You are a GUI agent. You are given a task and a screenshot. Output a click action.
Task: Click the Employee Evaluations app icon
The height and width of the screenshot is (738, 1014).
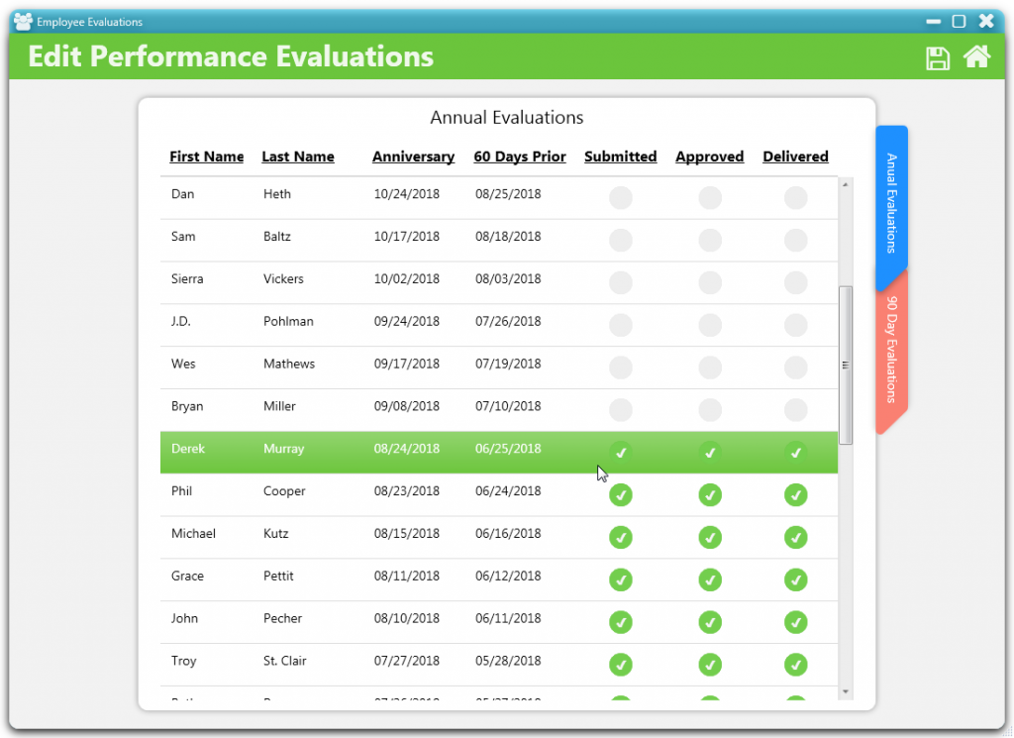point(24,22)
